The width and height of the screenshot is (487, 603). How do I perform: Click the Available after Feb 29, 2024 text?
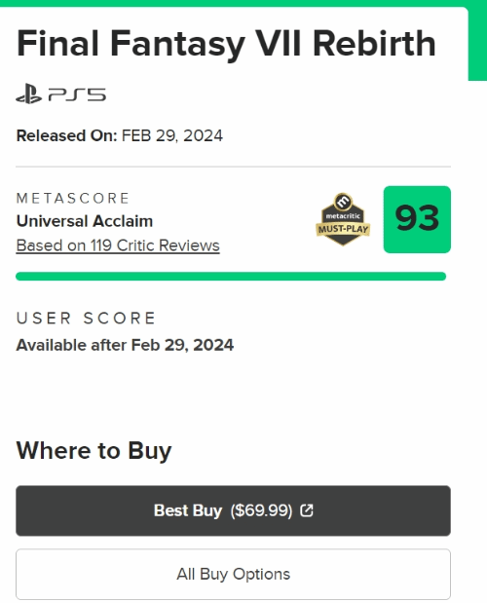pos(125,345)
